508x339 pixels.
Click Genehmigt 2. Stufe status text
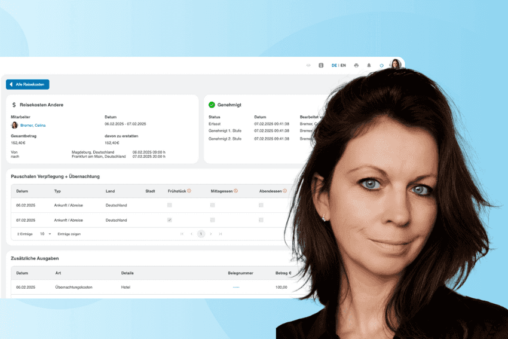coord(225,139)
